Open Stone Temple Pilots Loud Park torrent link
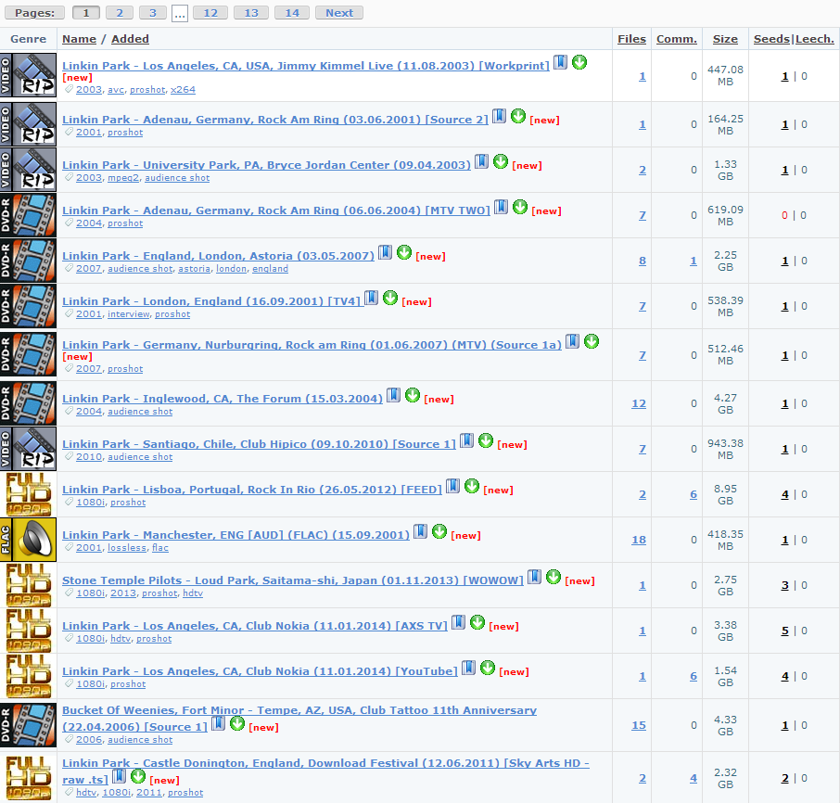Viewport: 840px width, 803px height. tap(292, 580)
